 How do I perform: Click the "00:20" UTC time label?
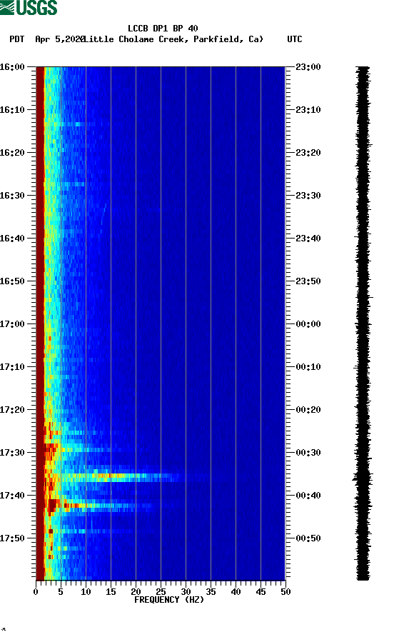click(x=308, y=410)
